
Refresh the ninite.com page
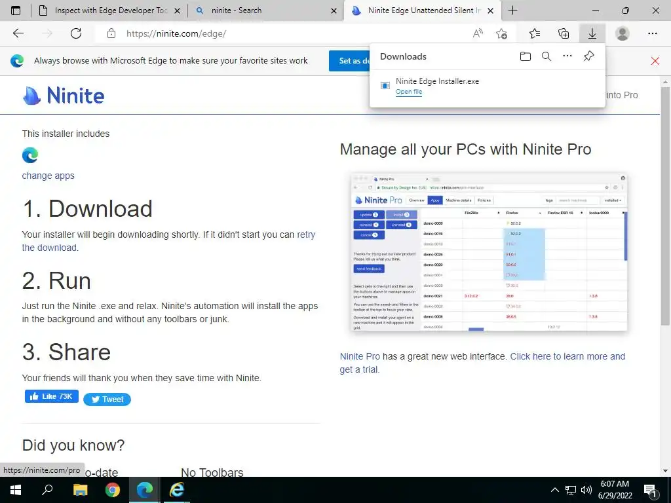(x=76, y=33)
